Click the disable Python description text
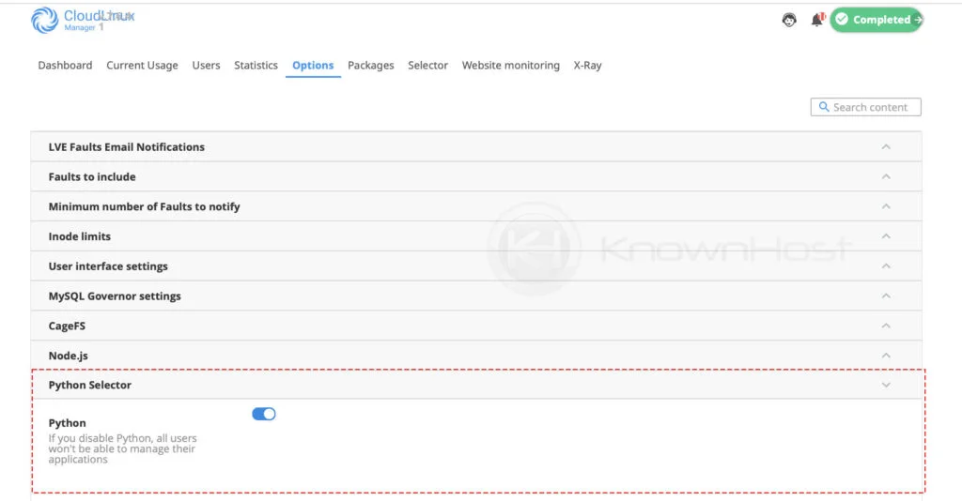The image size is (962, 501). 123,448
